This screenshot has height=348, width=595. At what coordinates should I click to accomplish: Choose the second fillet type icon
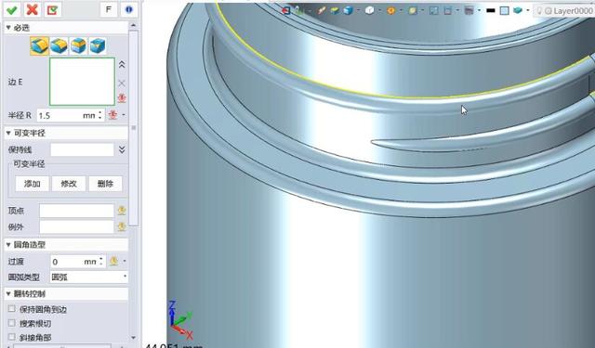tap(59, 45)
